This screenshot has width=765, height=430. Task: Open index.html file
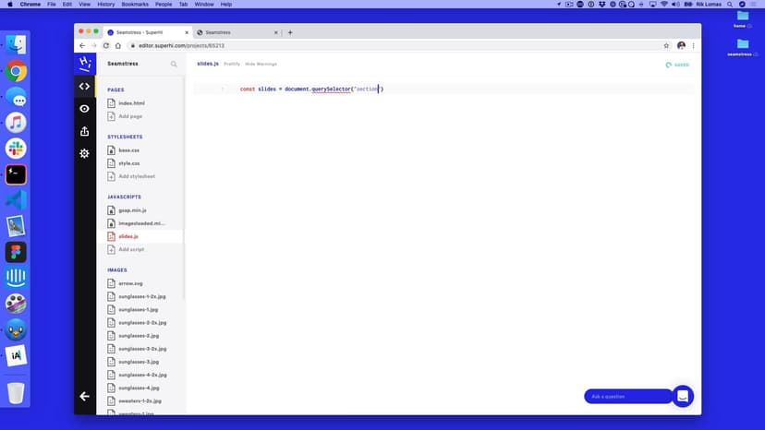pyautogui.click(x=131, y=103)
